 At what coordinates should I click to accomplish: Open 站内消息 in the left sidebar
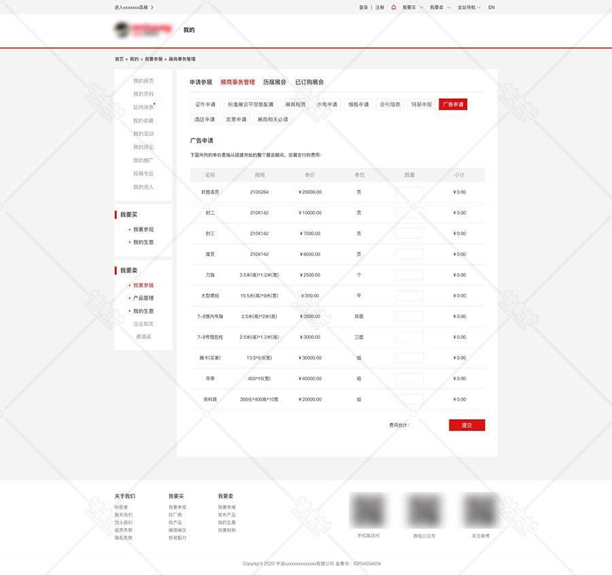coord(143,108)
